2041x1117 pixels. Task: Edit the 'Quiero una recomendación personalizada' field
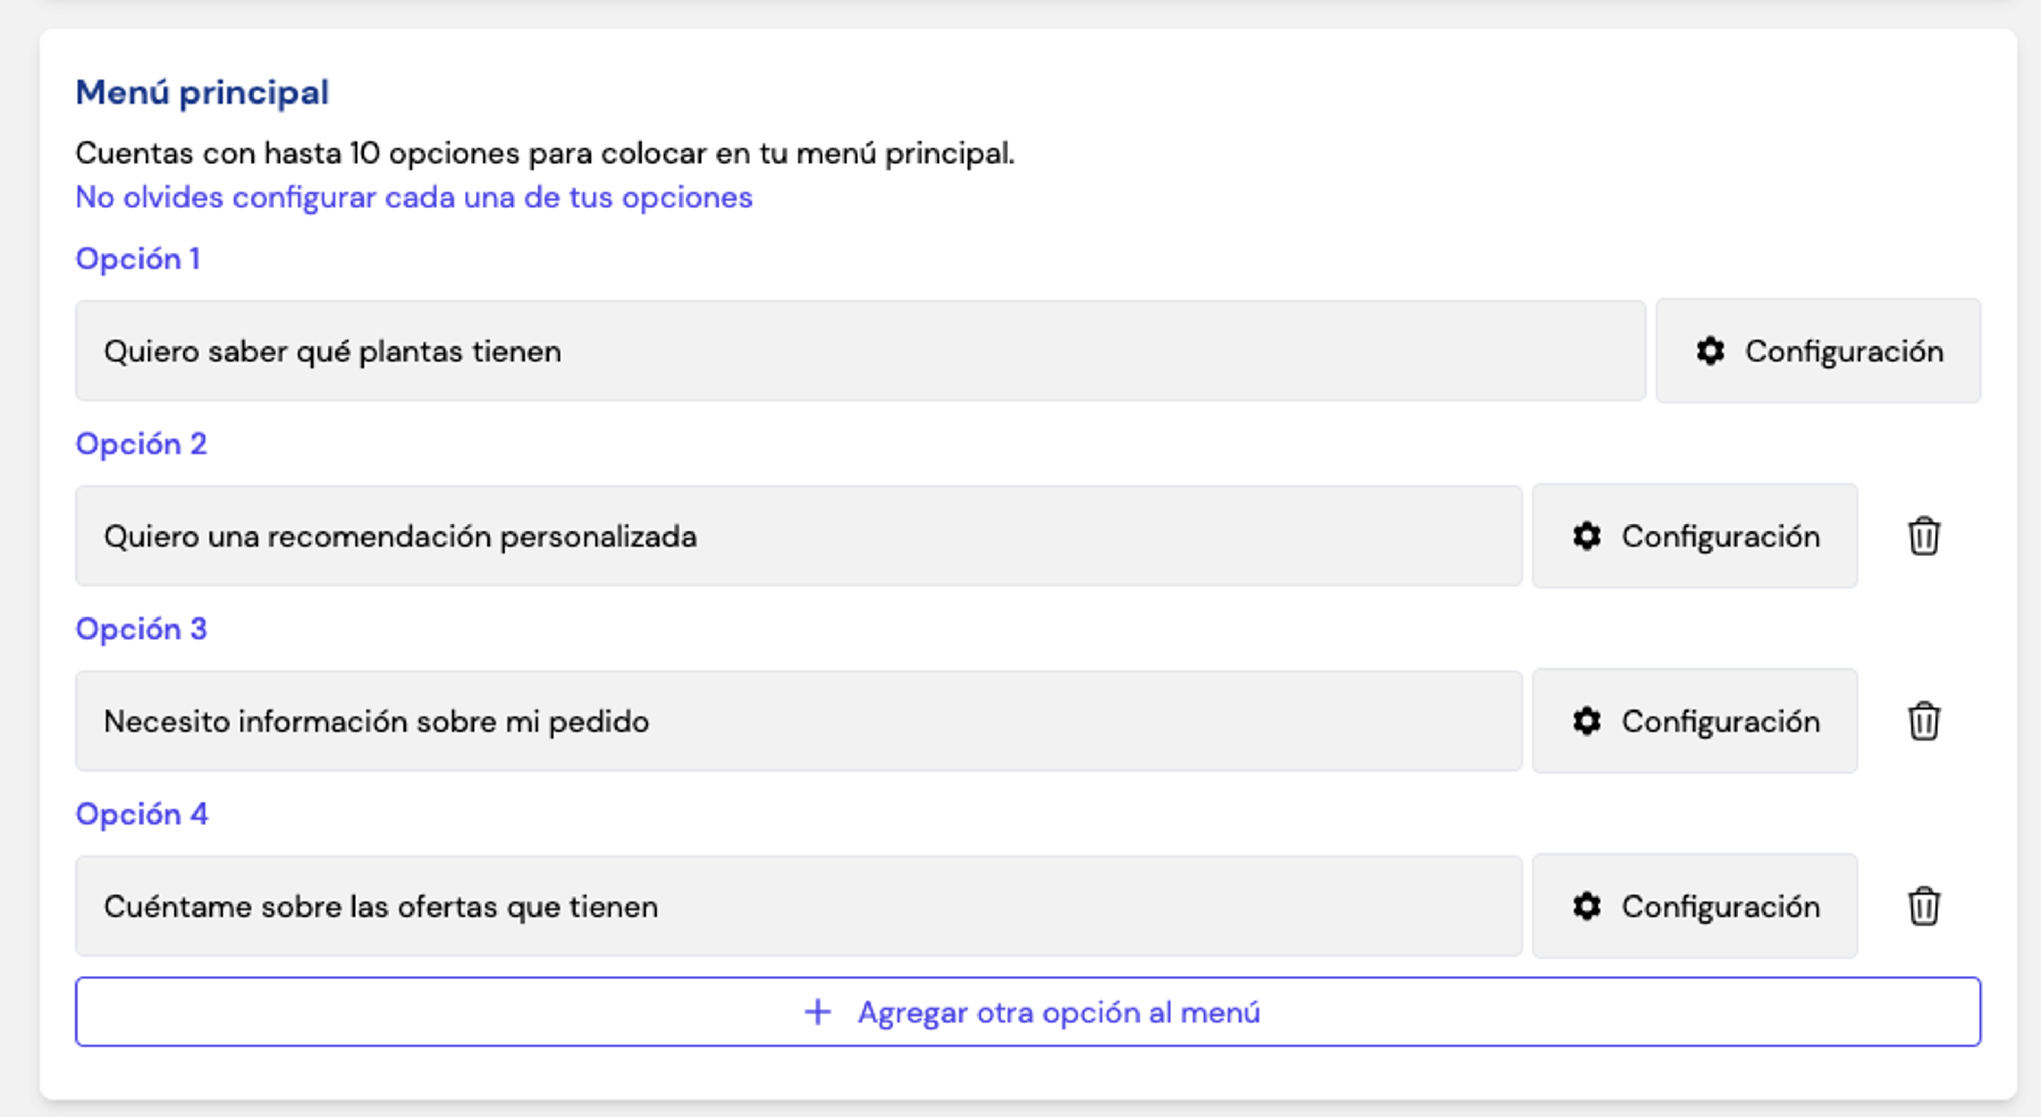click(799, 536)
